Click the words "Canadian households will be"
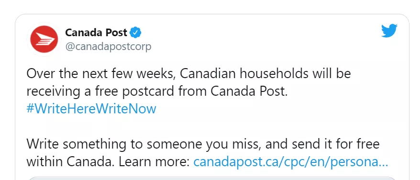The image size is (420, 180). [265, 74]
